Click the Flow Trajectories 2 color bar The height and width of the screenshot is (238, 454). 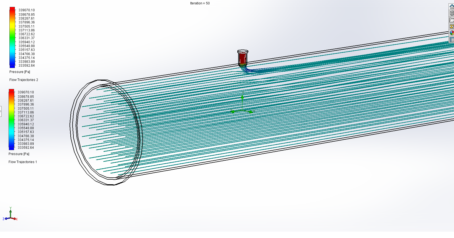tap(12, 37)
